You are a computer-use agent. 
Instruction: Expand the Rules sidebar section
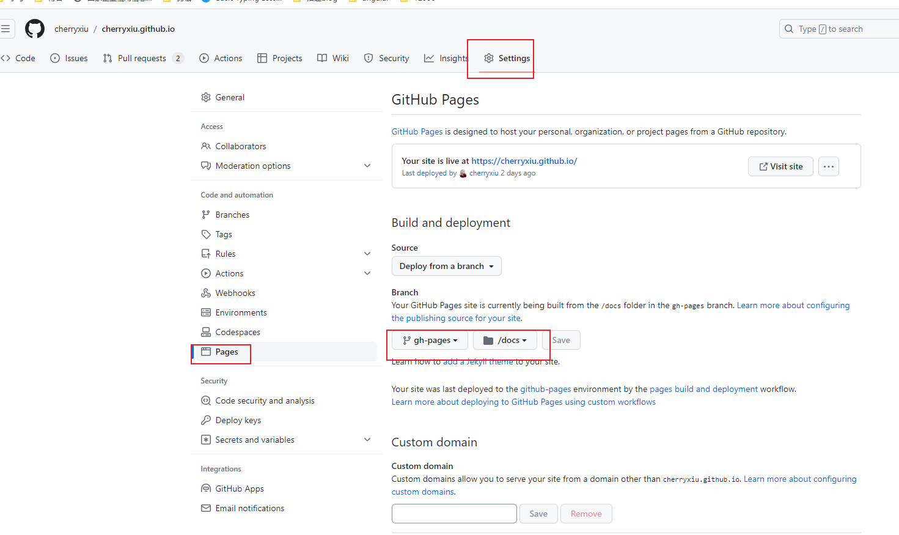pos(367,254)
